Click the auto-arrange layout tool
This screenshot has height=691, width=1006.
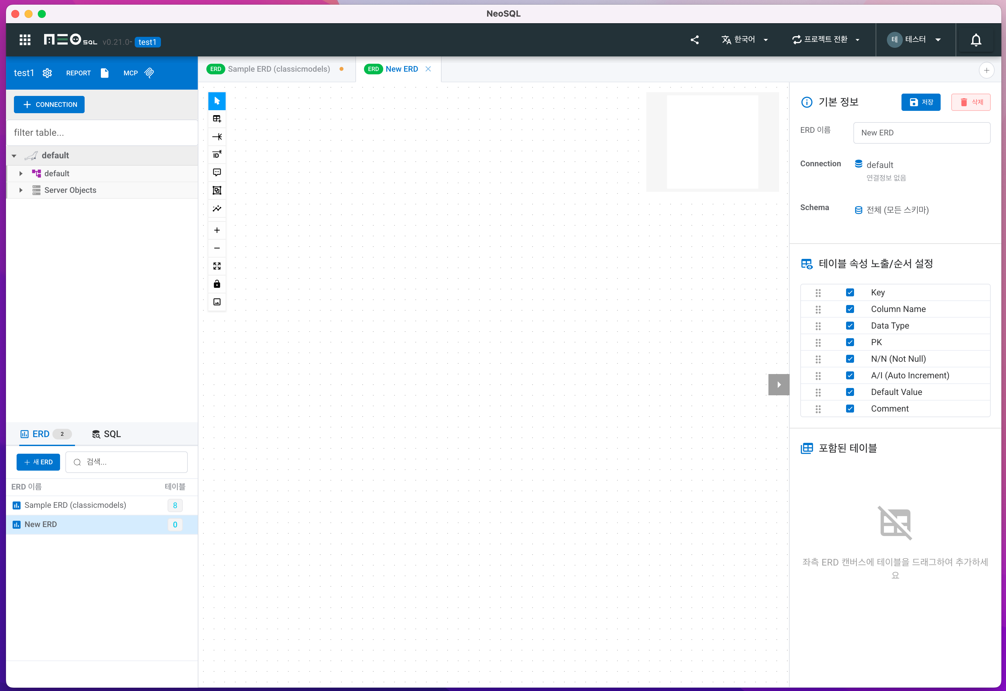(x=217, y=209)
